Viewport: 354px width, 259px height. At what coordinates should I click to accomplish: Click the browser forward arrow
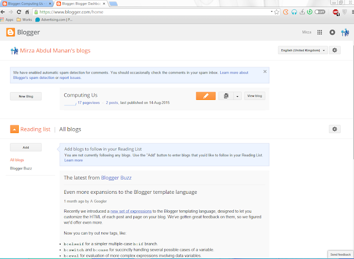11,12
